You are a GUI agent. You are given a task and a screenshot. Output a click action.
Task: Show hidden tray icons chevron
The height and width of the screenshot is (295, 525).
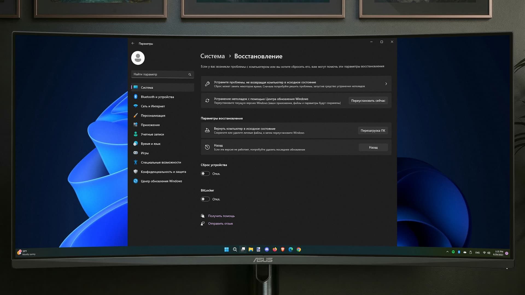[447, 252]
